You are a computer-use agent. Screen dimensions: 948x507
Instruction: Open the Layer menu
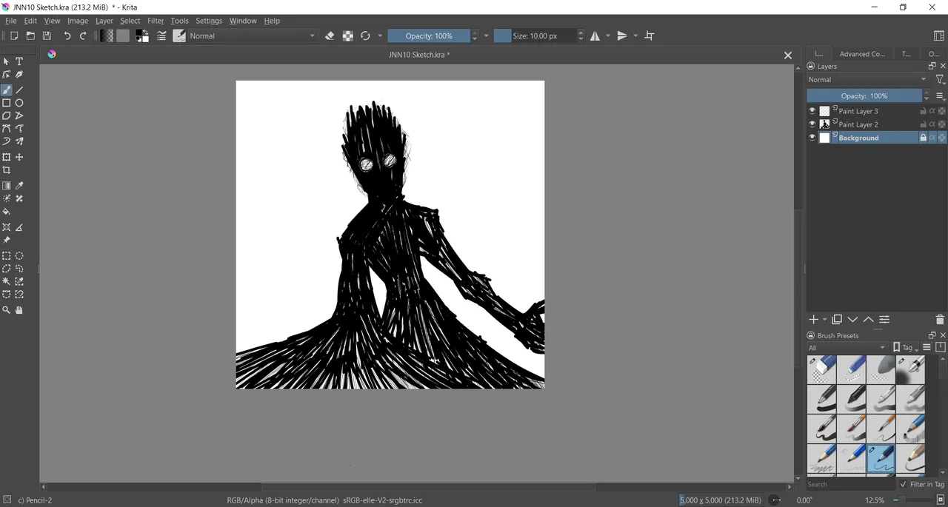click(x=104, y=21)
